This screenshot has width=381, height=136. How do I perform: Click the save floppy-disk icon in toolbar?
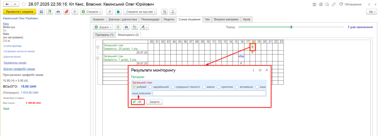point(41,11)
